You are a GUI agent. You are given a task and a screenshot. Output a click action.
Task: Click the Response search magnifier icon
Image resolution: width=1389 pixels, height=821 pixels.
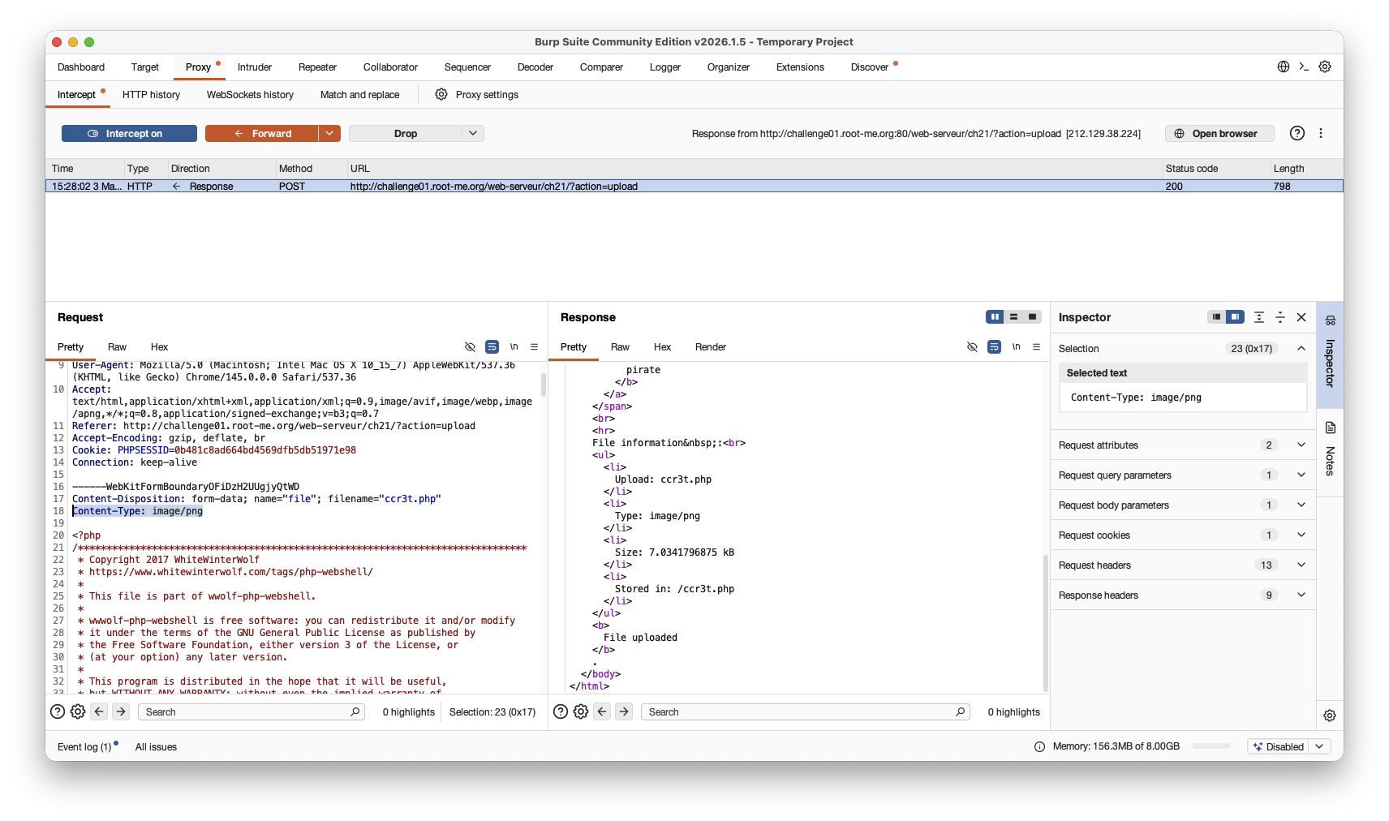click(961, 711)
